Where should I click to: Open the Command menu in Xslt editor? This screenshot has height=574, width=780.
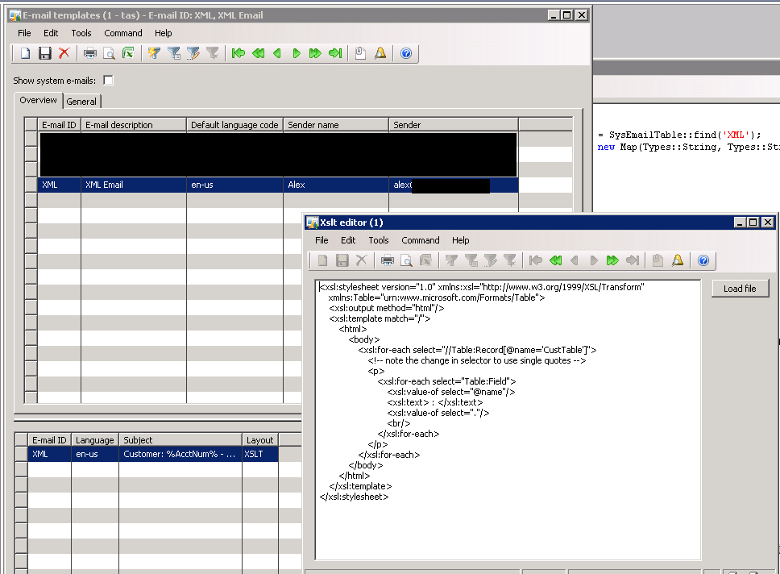[x=420, y=239]
